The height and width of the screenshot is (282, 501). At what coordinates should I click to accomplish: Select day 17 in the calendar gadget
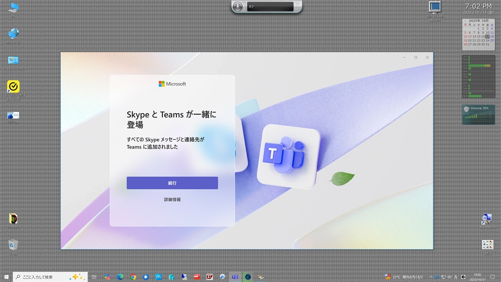tap(487, 36)
